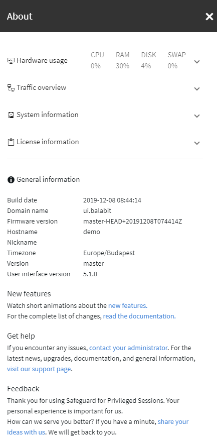This screenshot has width=217, height=437.
Task: Expand the License information chevron
Action: [x=197, y=143]
